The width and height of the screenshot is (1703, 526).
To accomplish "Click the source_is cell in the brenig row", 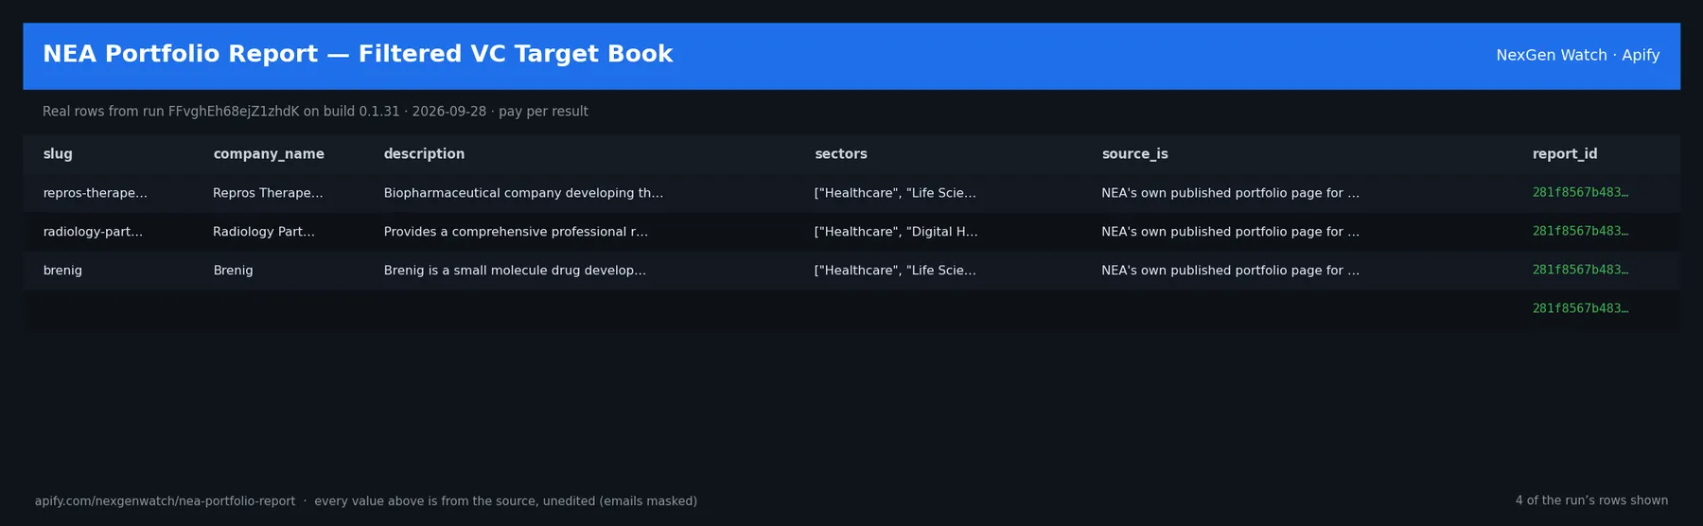I will 1230,271.
